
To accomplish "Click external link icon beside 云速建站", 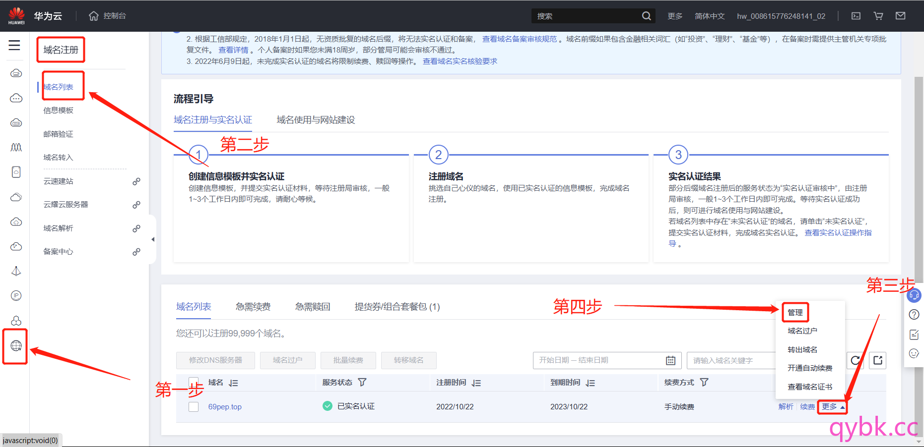I will pyautogui.click(x=136, y=181).
